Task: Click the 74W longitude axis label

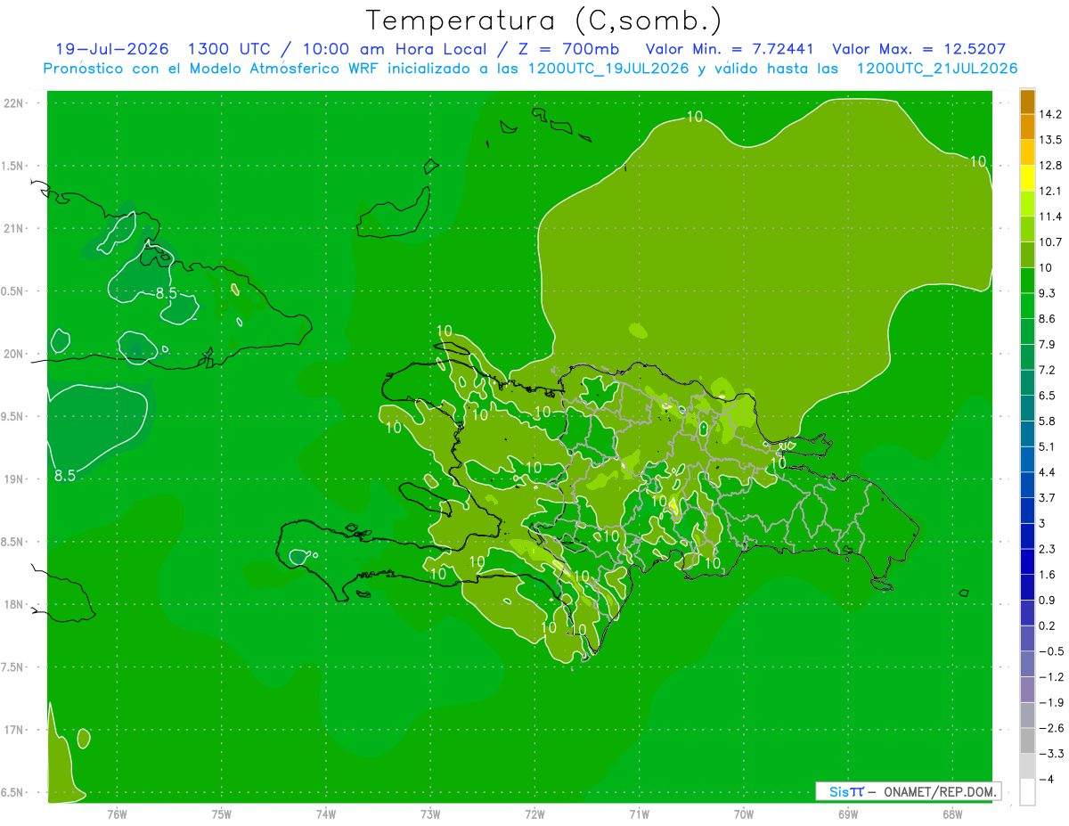Action: (x=326, y=815)
